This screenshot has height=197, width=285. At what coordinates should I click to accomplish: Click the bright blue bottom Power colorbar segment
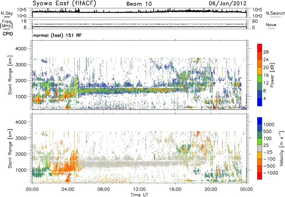[260, 102]
